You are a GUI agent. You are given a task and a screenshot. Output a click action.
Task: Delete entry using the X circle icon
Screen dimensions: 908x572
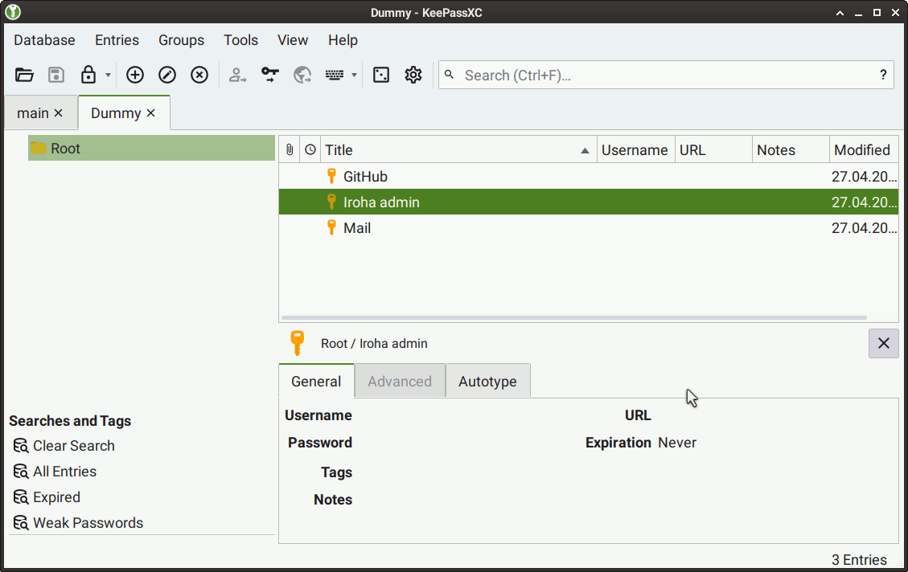[199, 76]
